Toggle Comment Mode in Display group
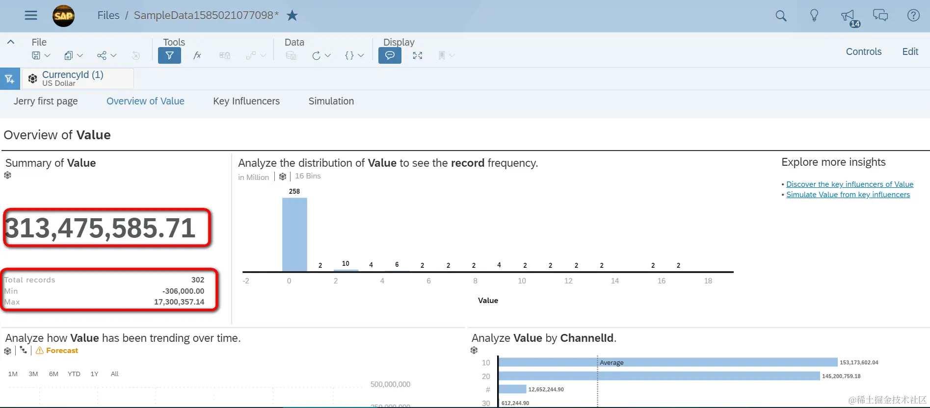Viewport: 930px width, 408px height. pos(390,55)
